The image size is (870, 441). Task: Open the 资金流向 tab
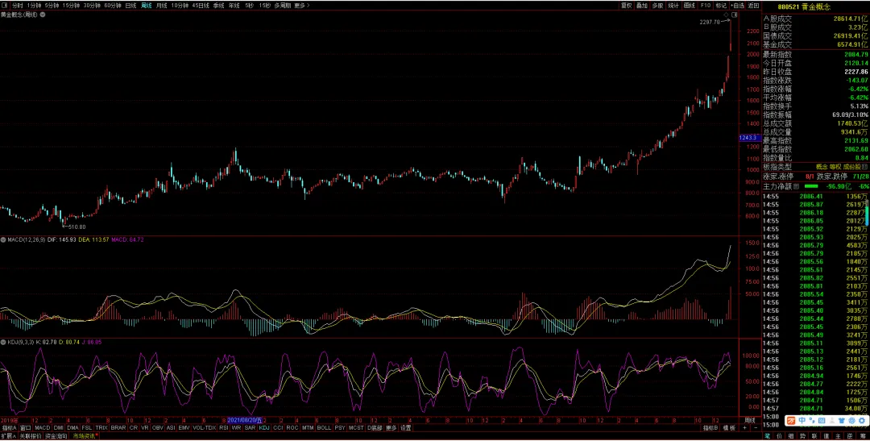[x=56, y=436]
